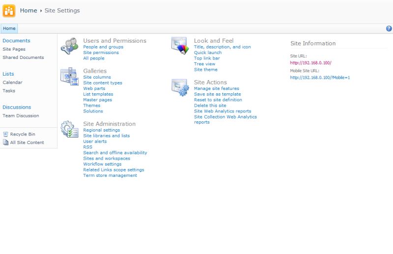
Task: Click the Look and Feel icon
Action: (179, 45)
